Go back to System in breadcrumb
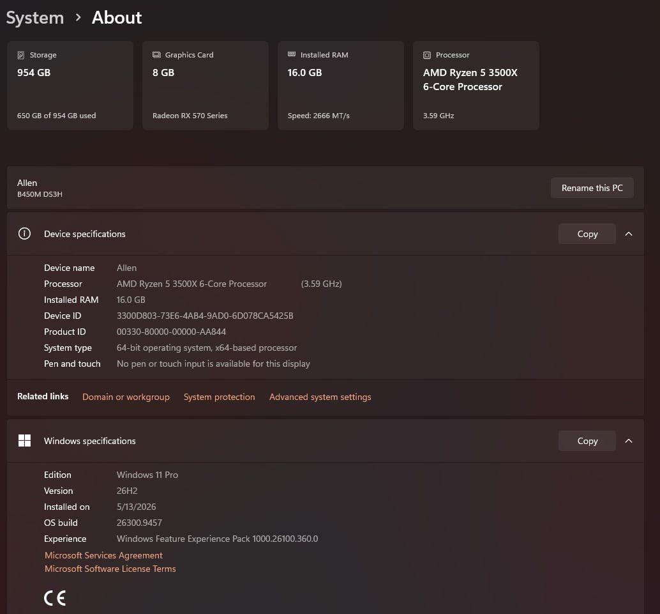The image size is (660, 614). (35, 18)
